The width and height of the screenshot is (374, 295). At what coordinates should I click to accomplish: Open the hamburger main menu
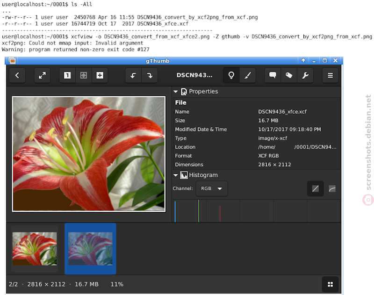[x=330, y=75]
